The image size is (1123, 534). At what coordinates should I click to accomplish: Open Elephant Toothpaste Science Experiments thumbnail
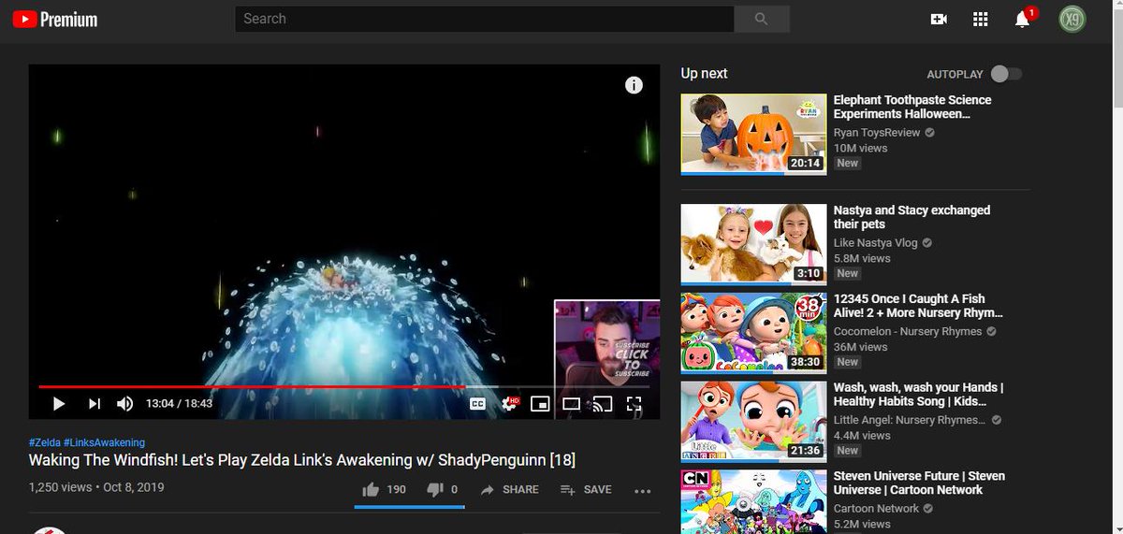coord(753,134)
